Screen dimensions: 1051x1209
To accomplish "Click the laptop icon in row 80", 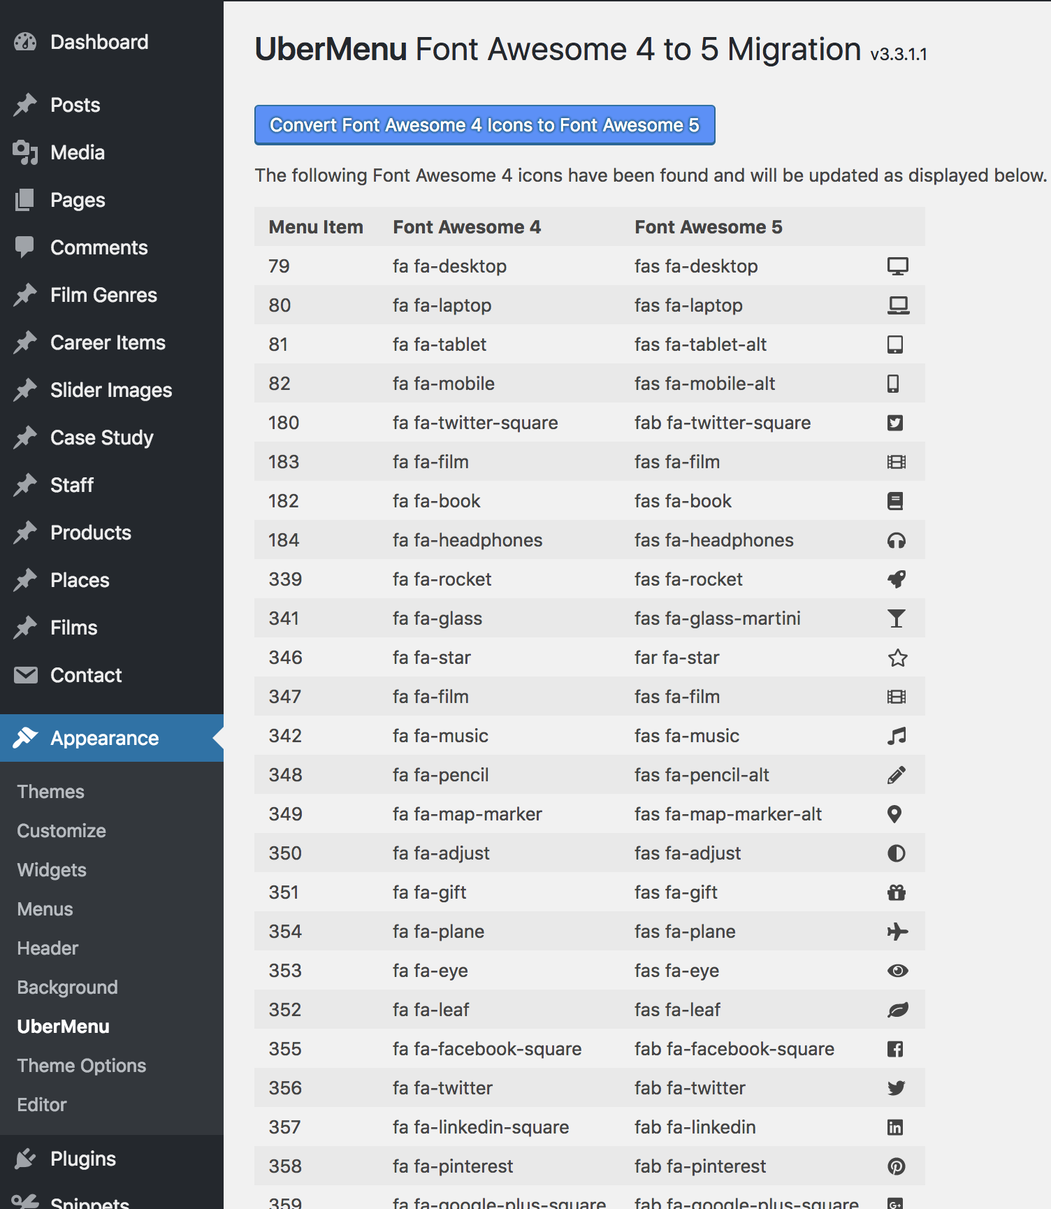I will click(898, 305).
